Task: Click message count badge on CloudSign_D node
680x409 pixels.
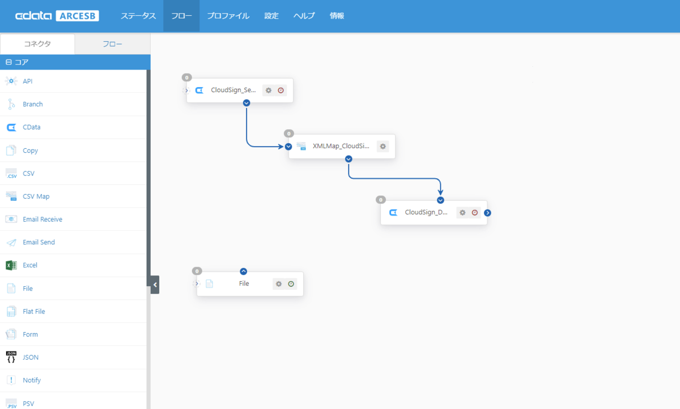Action: [381, 200]
